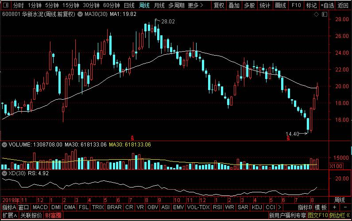The height and width of the screenshot is (221, 352).
Task: Select the SAR indicator
Action: [243, 207]
